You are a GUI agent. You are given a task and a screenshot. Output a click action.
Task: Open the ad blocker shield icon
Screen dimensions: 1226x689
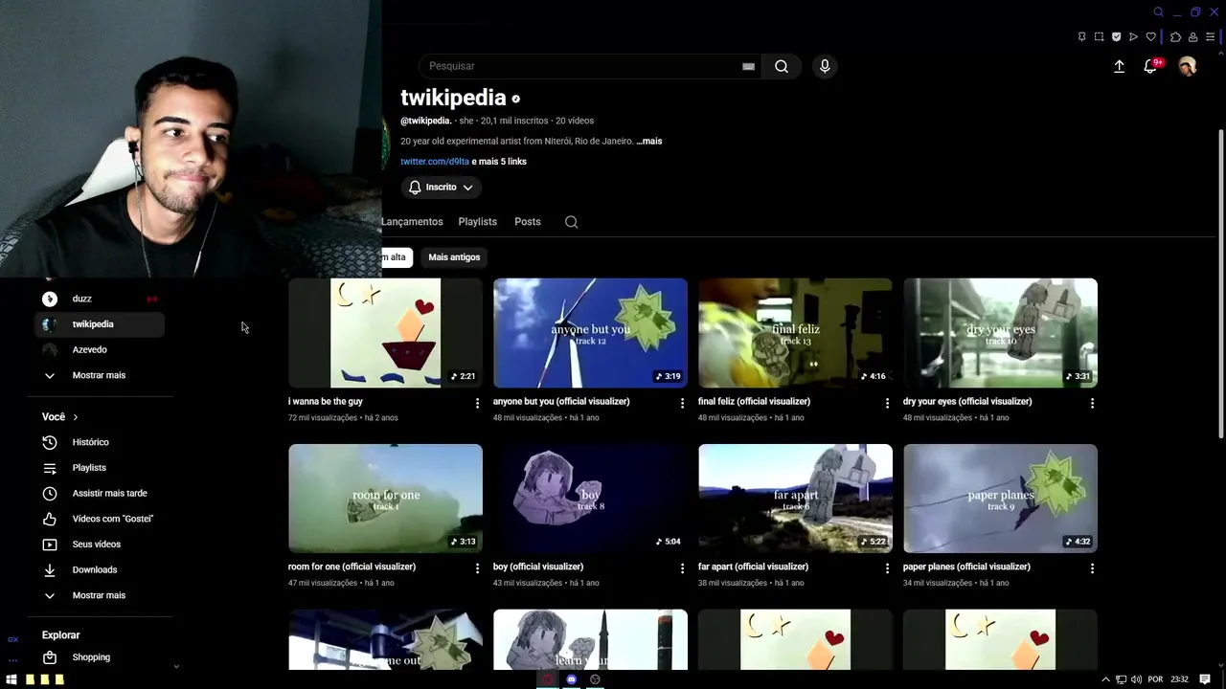tap(1116, 37)
